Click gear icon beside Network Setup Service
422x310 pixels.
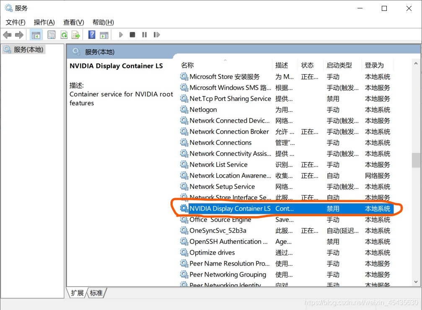pyautogui.click(x=184, y=186)
